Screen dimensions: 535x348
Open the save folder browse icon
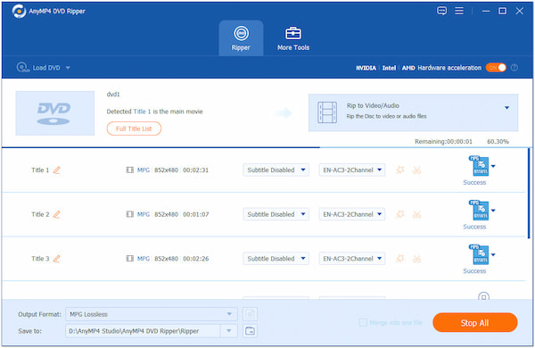[250, 331]
